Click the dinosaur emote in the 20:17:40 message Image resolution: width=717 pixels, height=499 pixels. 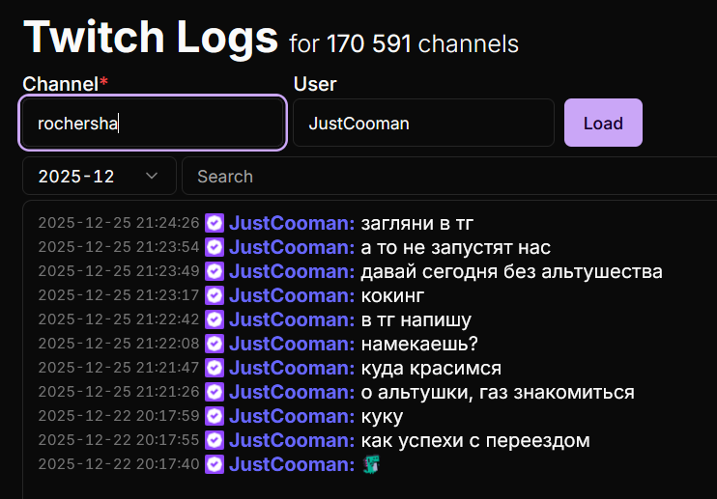(x=371, y=464)
